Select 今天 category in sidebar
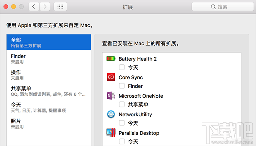This screenshot has width=256, height=146. (49, 107)
